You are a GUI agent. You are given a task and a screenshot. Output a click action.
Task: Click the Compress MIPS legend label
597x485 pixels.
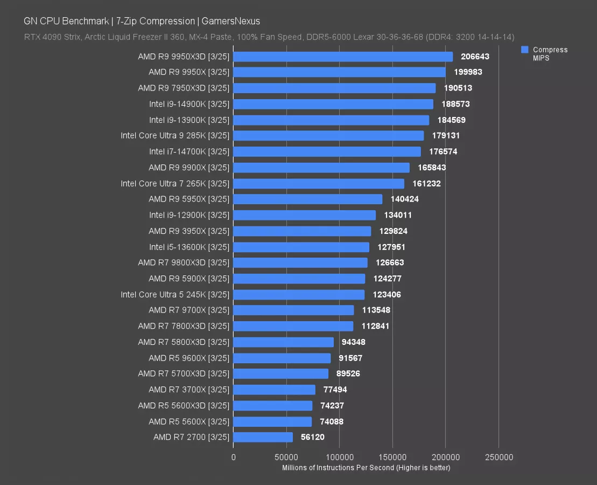[550, 53]
